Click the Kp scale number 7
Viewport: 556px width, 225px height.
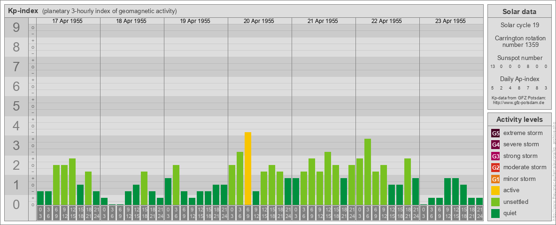[16, 67]
